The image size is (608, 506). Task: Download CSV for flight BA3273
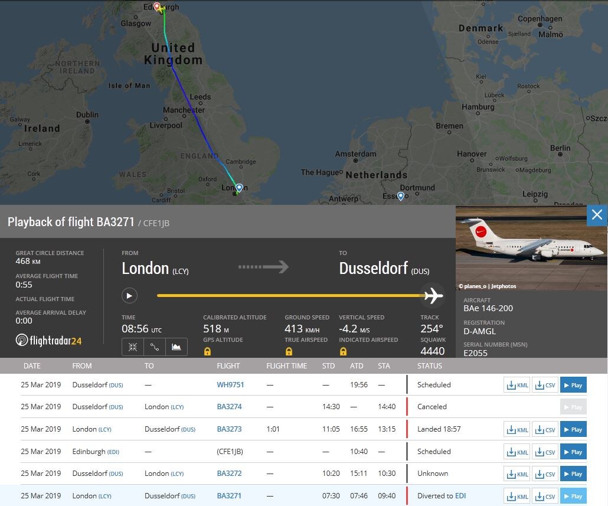[545, 430]
